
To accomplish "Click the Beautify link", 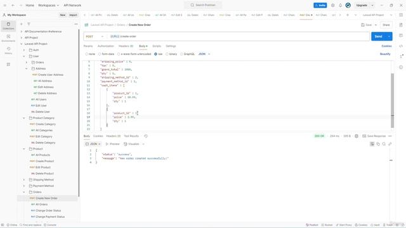I will pos(385,54).
